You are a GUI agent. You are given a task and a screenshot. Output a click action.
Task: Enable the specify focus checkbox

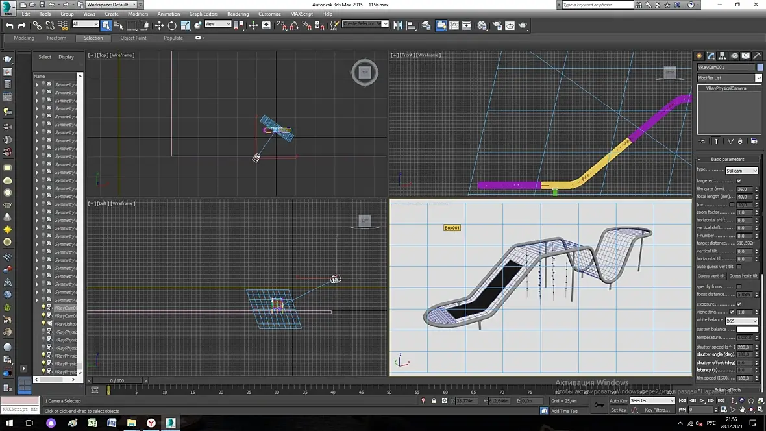(739, 286)
